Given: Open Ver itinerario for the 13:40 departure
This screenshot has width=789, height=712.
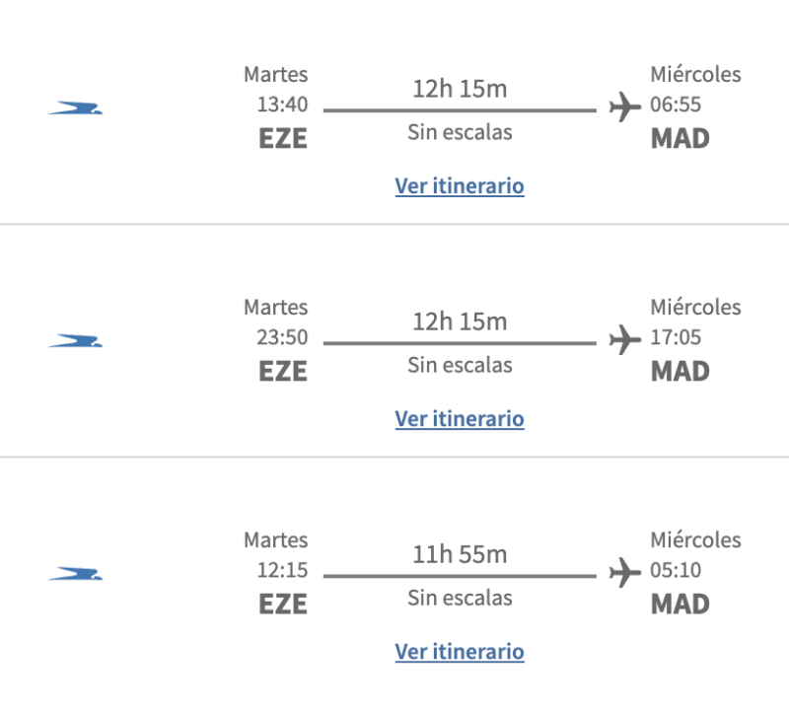Looking at the screenshot, I should click(460, 186).
